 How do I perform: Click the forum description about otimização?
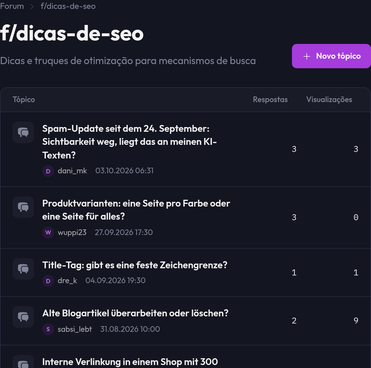128,61
